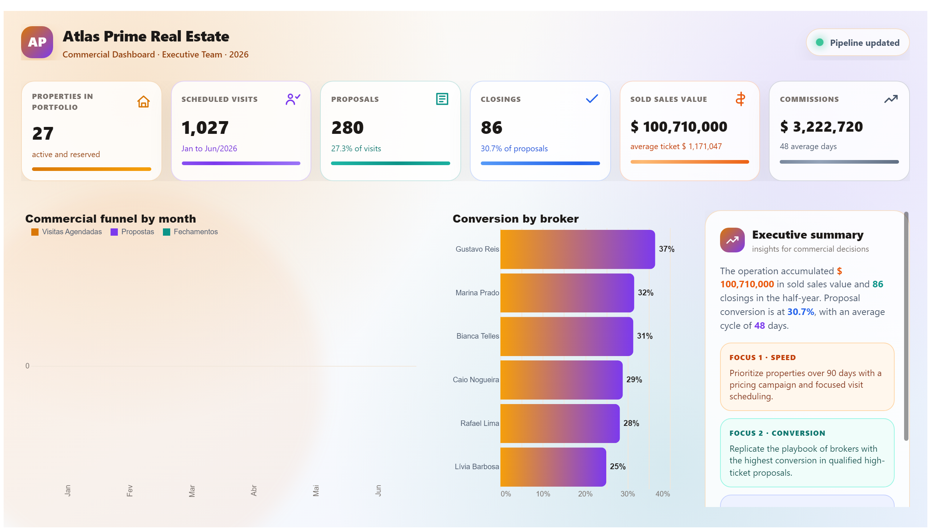Click the green Pipeline status dot
Screen dimensions: 931x531
click(819, 42)
